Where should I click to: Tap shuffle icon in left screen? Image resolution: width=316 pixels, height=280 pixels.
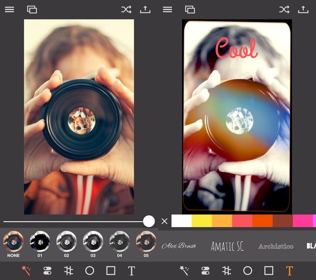pyautogui.click(x=127, y=9)
